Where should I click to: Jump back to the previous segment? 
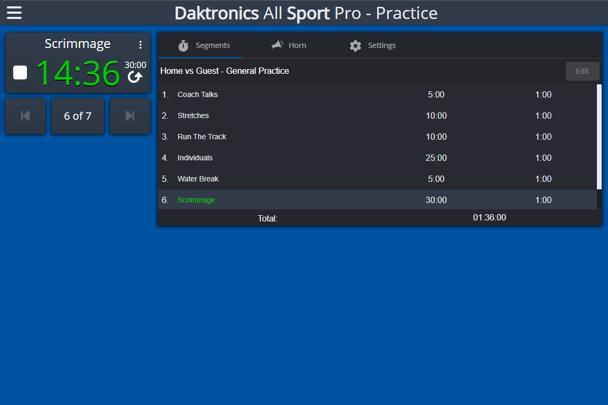click(25, 115)
